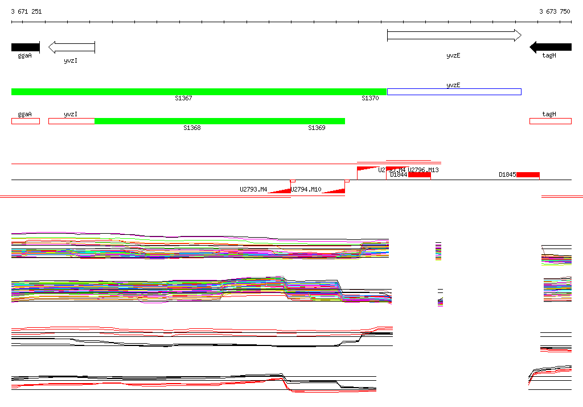The height and width of the screenshot is (407, 583).
Task: Click the D1844 label text
Action: (x=399, y=174)
